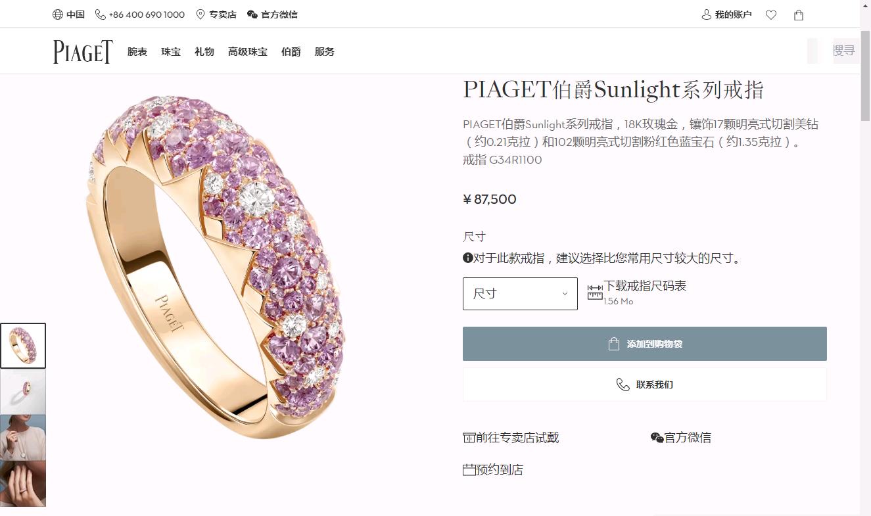This screenshot has height=516, width=871.
Task: Expand the 尺寸 size dropdown
Action: (x=520, y=294)
